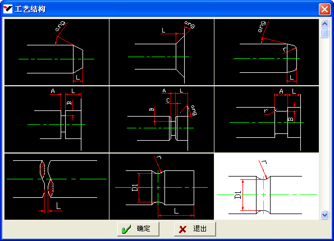Click the empty scrollbar track below the thumb
The width and height of the screenshot is (334, 241).
click(324, 124)
